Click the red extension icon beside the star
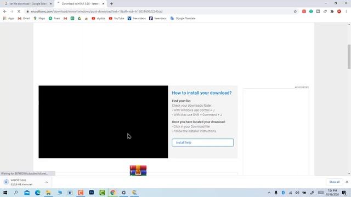This screenshot has width=351, height=197. tap(304, 11)
